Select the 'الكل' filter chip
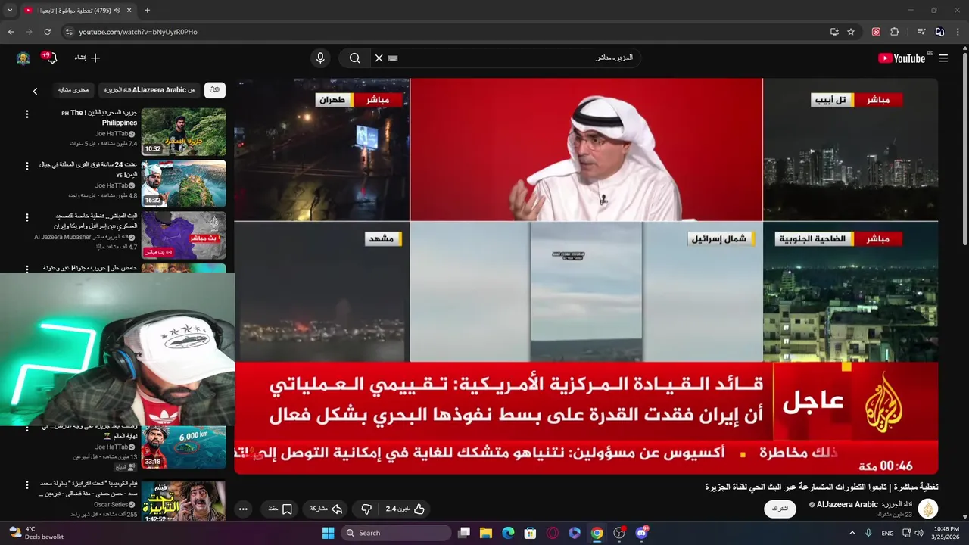 pyautogui.click(x=215, y=90)
